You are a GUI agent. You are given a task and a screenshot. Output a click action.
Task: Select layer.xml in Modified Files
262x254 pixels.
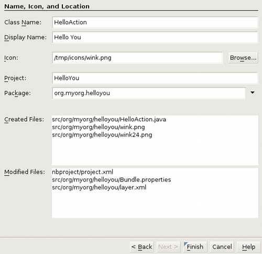coord(99,187)
